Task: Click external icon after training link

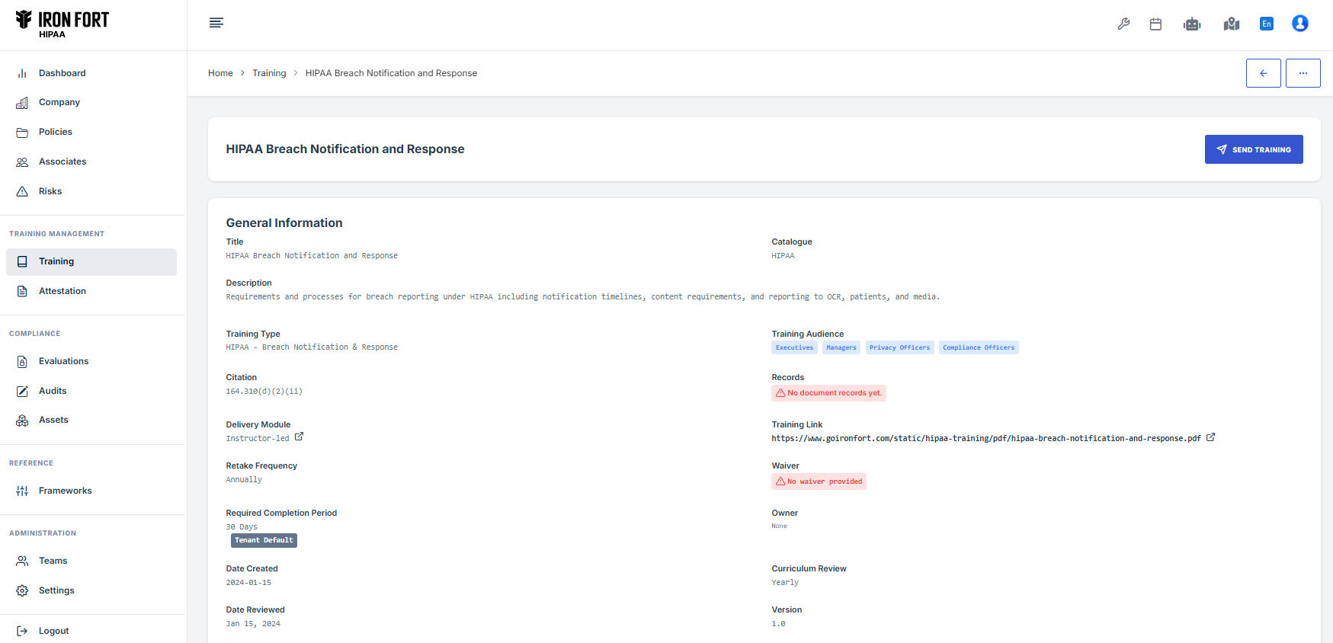Action: click(1210, 437)
